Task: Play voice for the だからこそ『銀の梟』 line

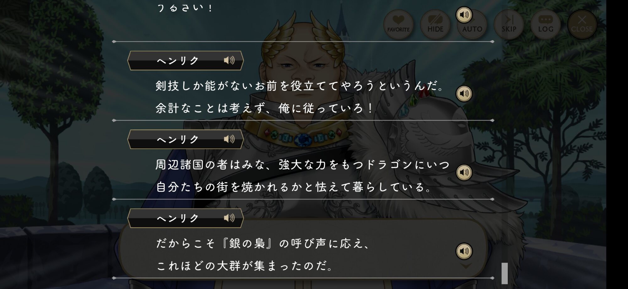Action: pos(464,251)
